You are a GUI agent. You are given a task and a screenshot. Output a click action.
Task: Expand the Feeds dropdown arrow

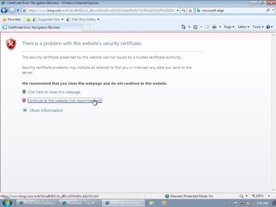pyautogui.click(x=201, y=27)
